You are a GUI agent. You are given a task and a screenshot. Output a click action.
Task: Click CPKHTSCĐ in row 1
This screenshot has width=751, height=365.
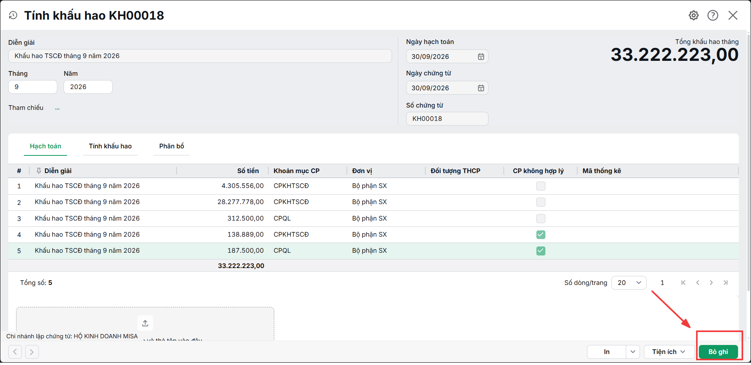click(x=291, y=186)
